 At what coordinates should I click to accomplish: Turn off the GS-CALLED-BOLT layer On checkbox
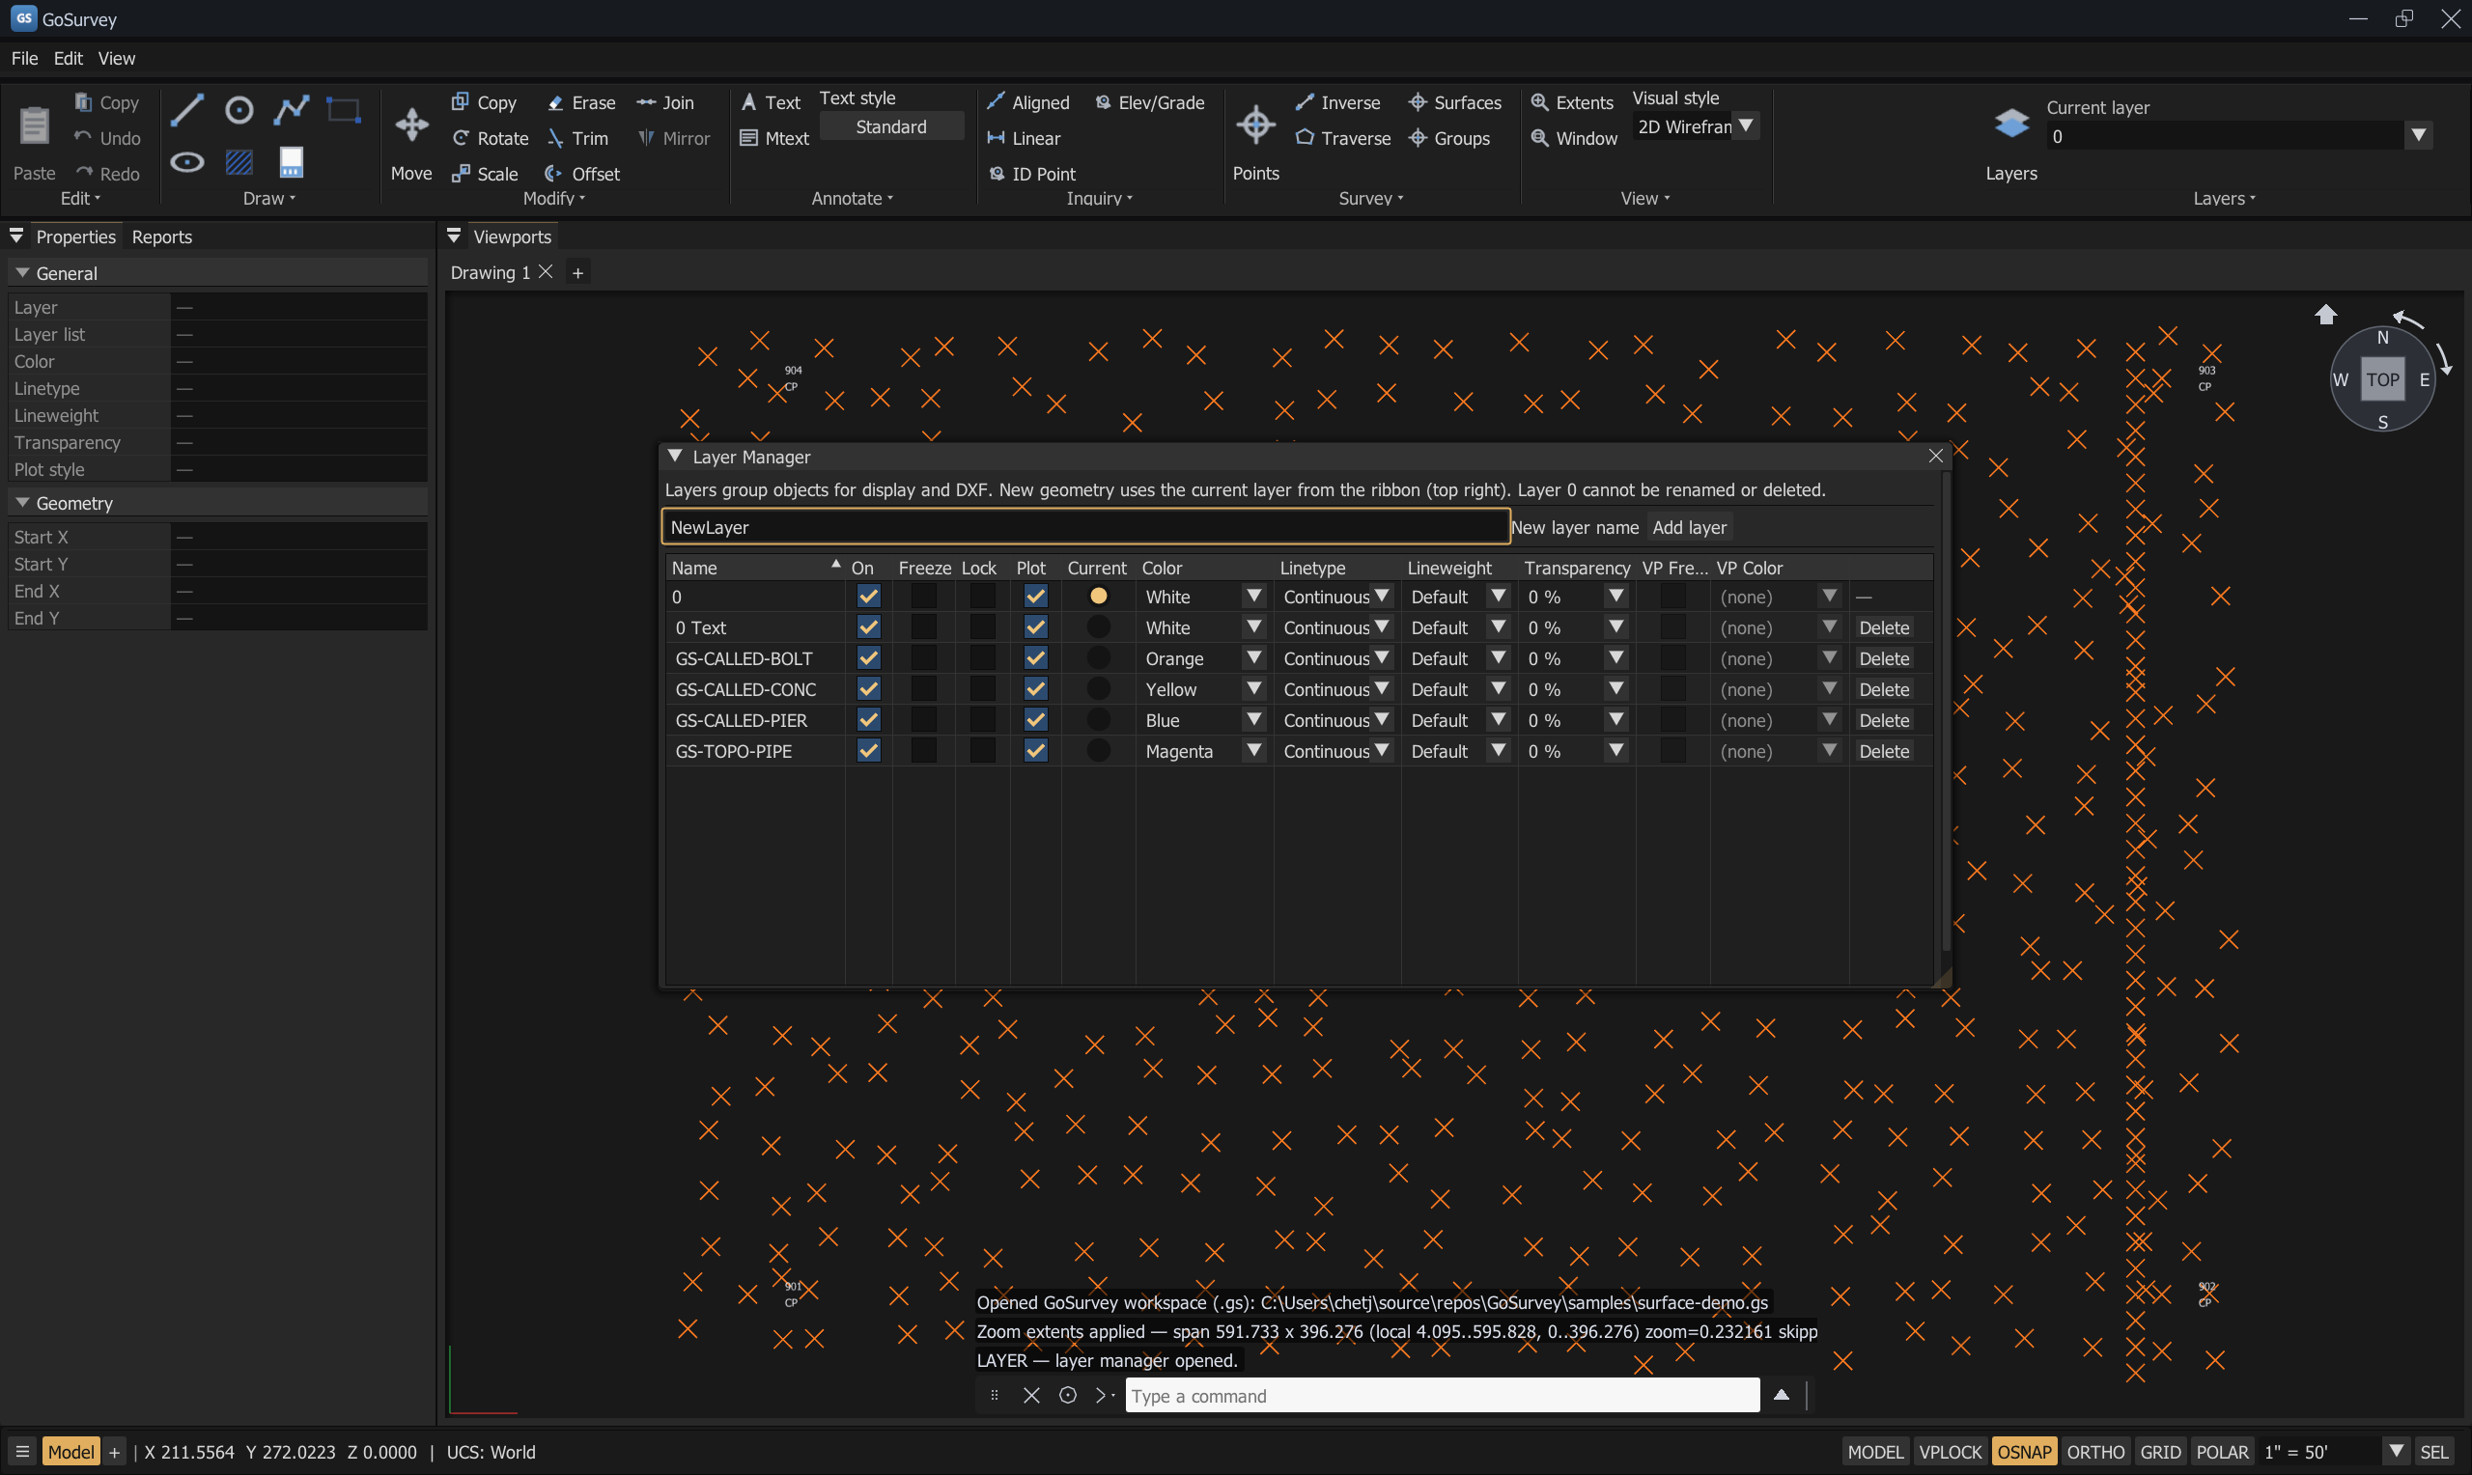click(868, 658)
